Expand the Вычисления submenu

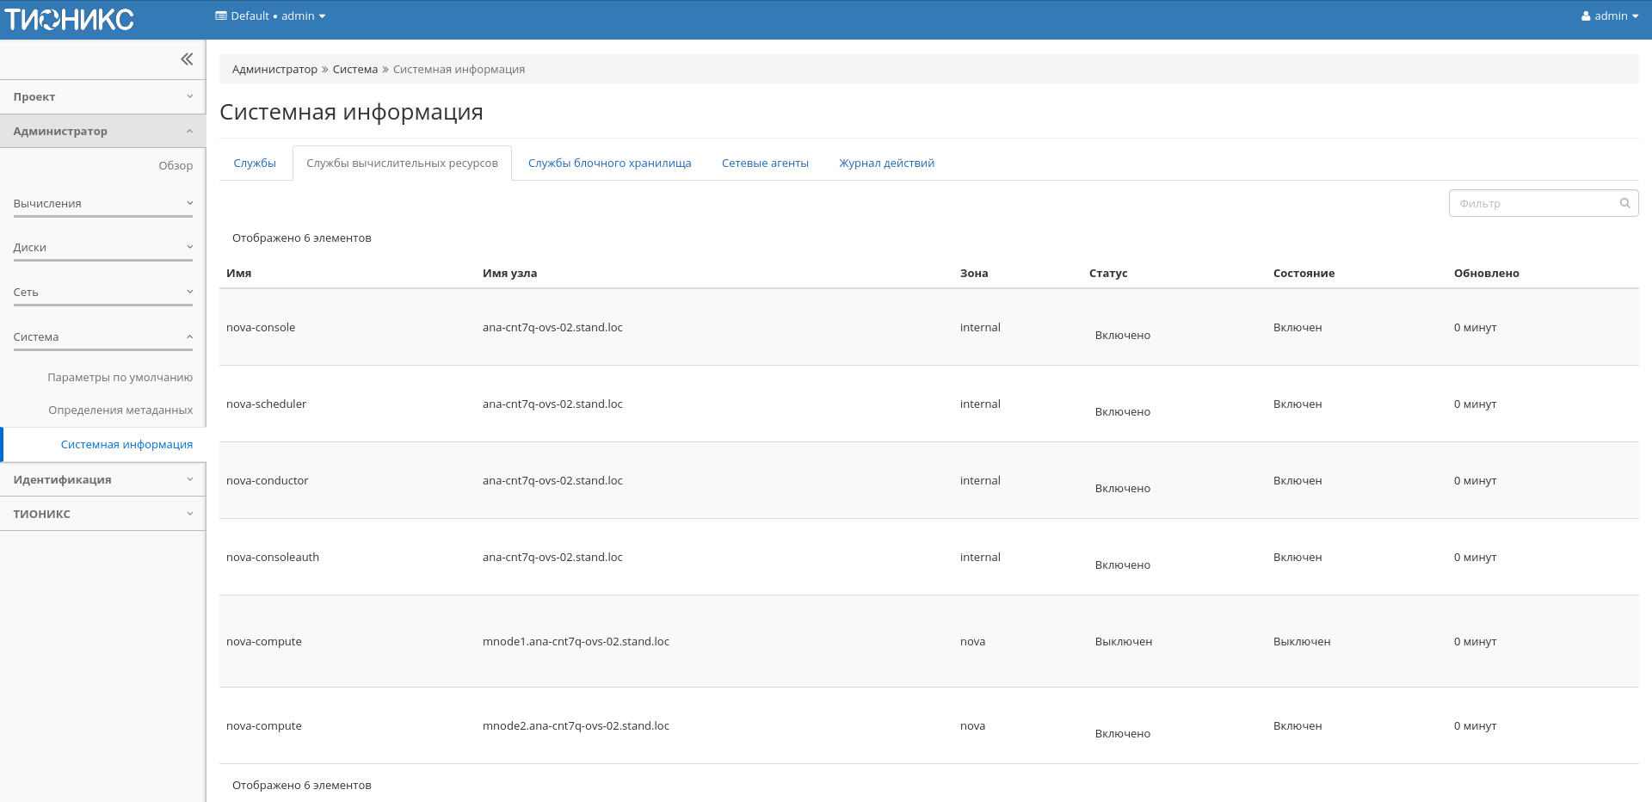102,204
